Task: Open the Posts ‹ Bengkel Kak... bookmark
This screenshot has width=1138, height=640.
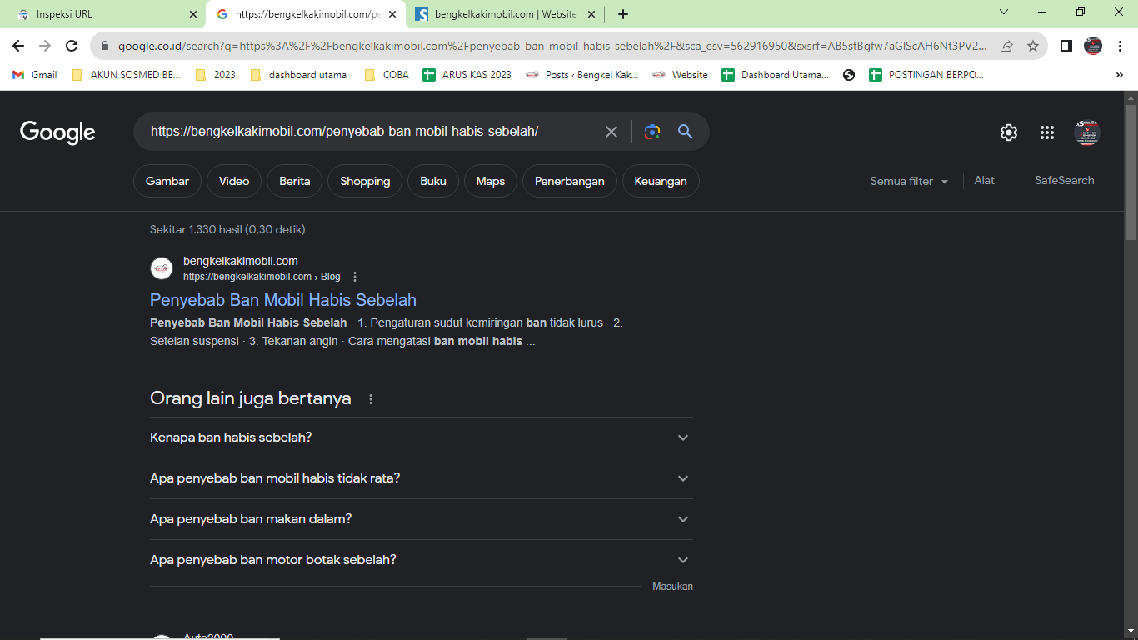Action: coord(582,75)
